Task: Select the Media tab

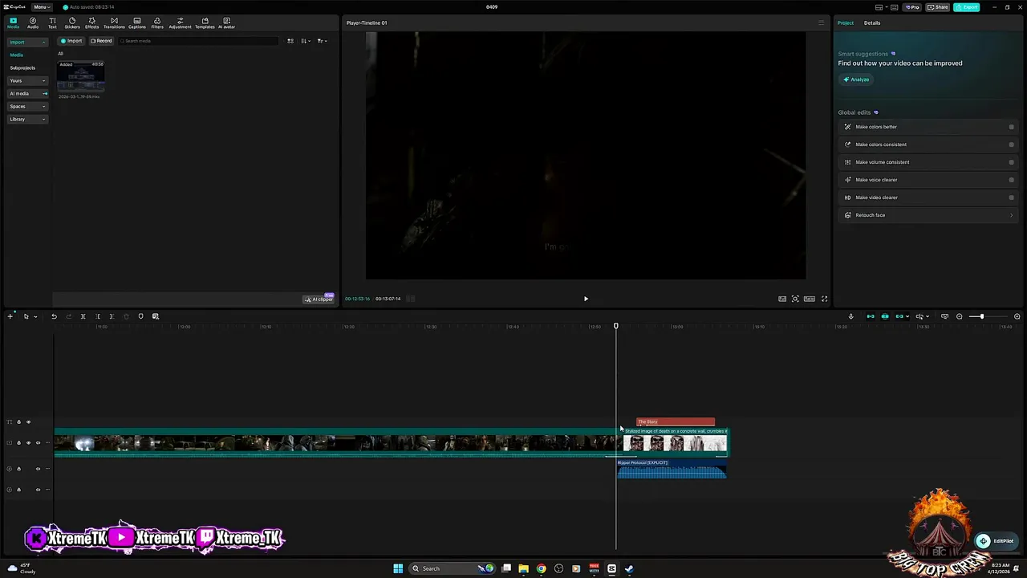Action: click(13, 22)
